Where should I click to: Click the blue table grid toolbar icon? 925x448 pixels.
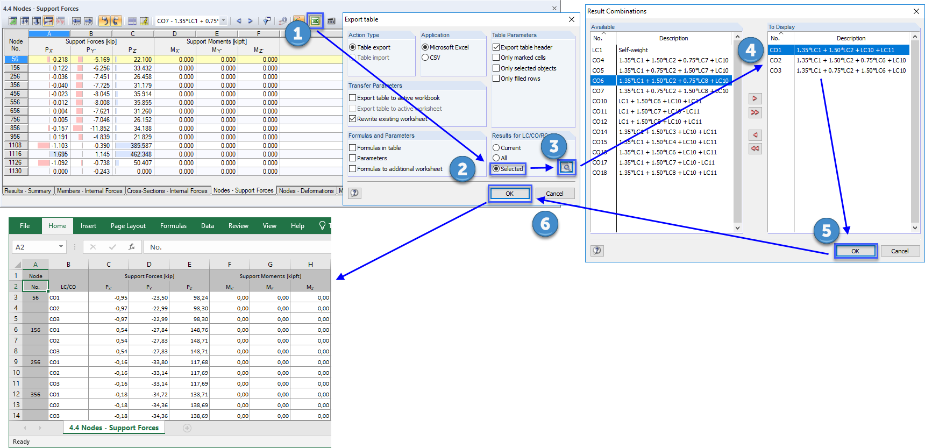132,21
